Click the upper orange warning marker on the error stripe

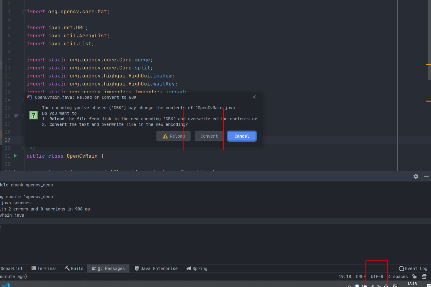429,64
